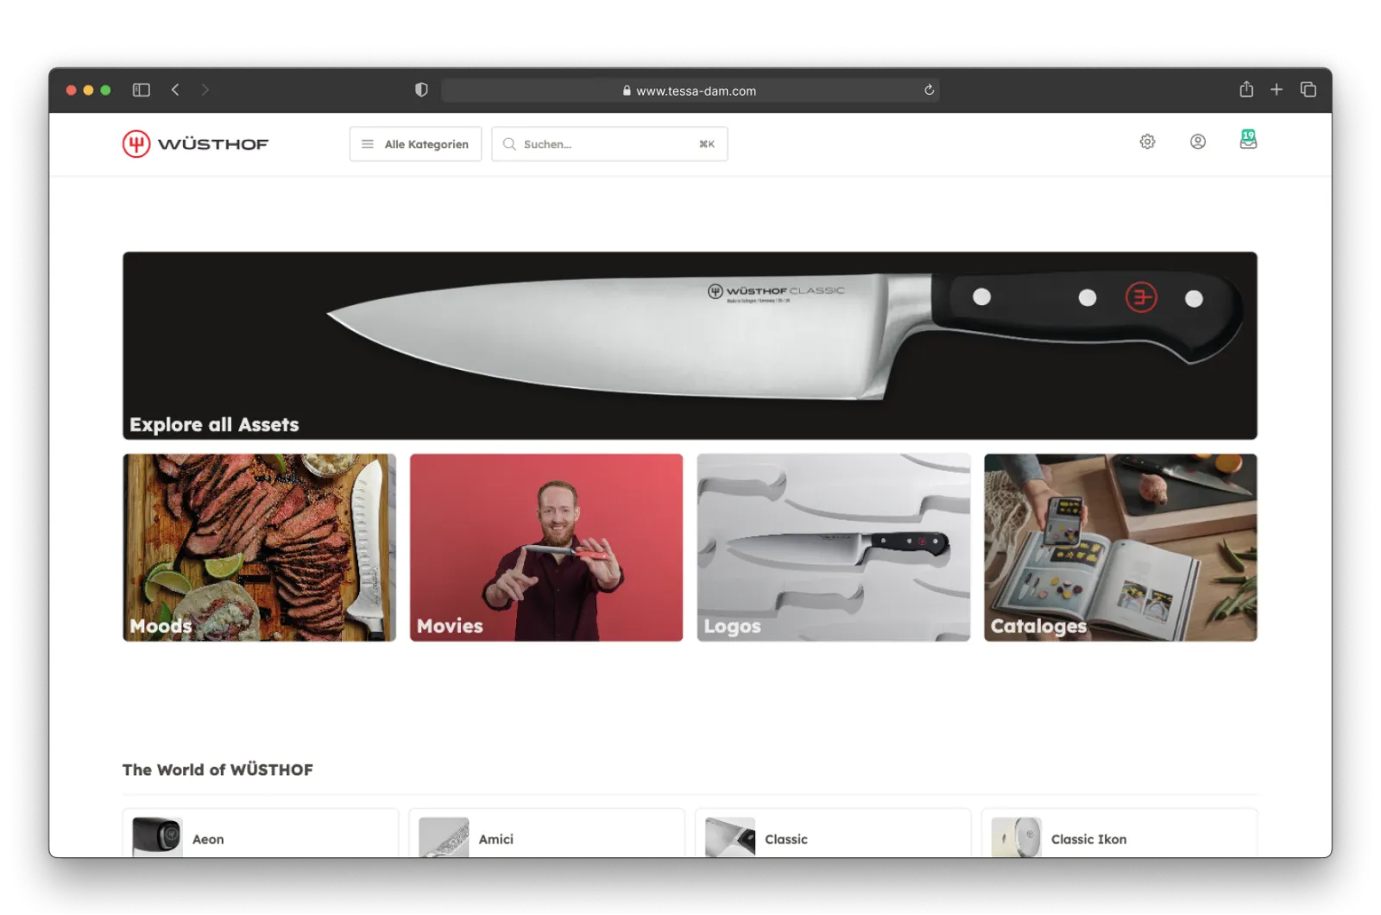This screenshot has height=915, width=1381.
Task: Open the Logos category tile
Action: 833,548
